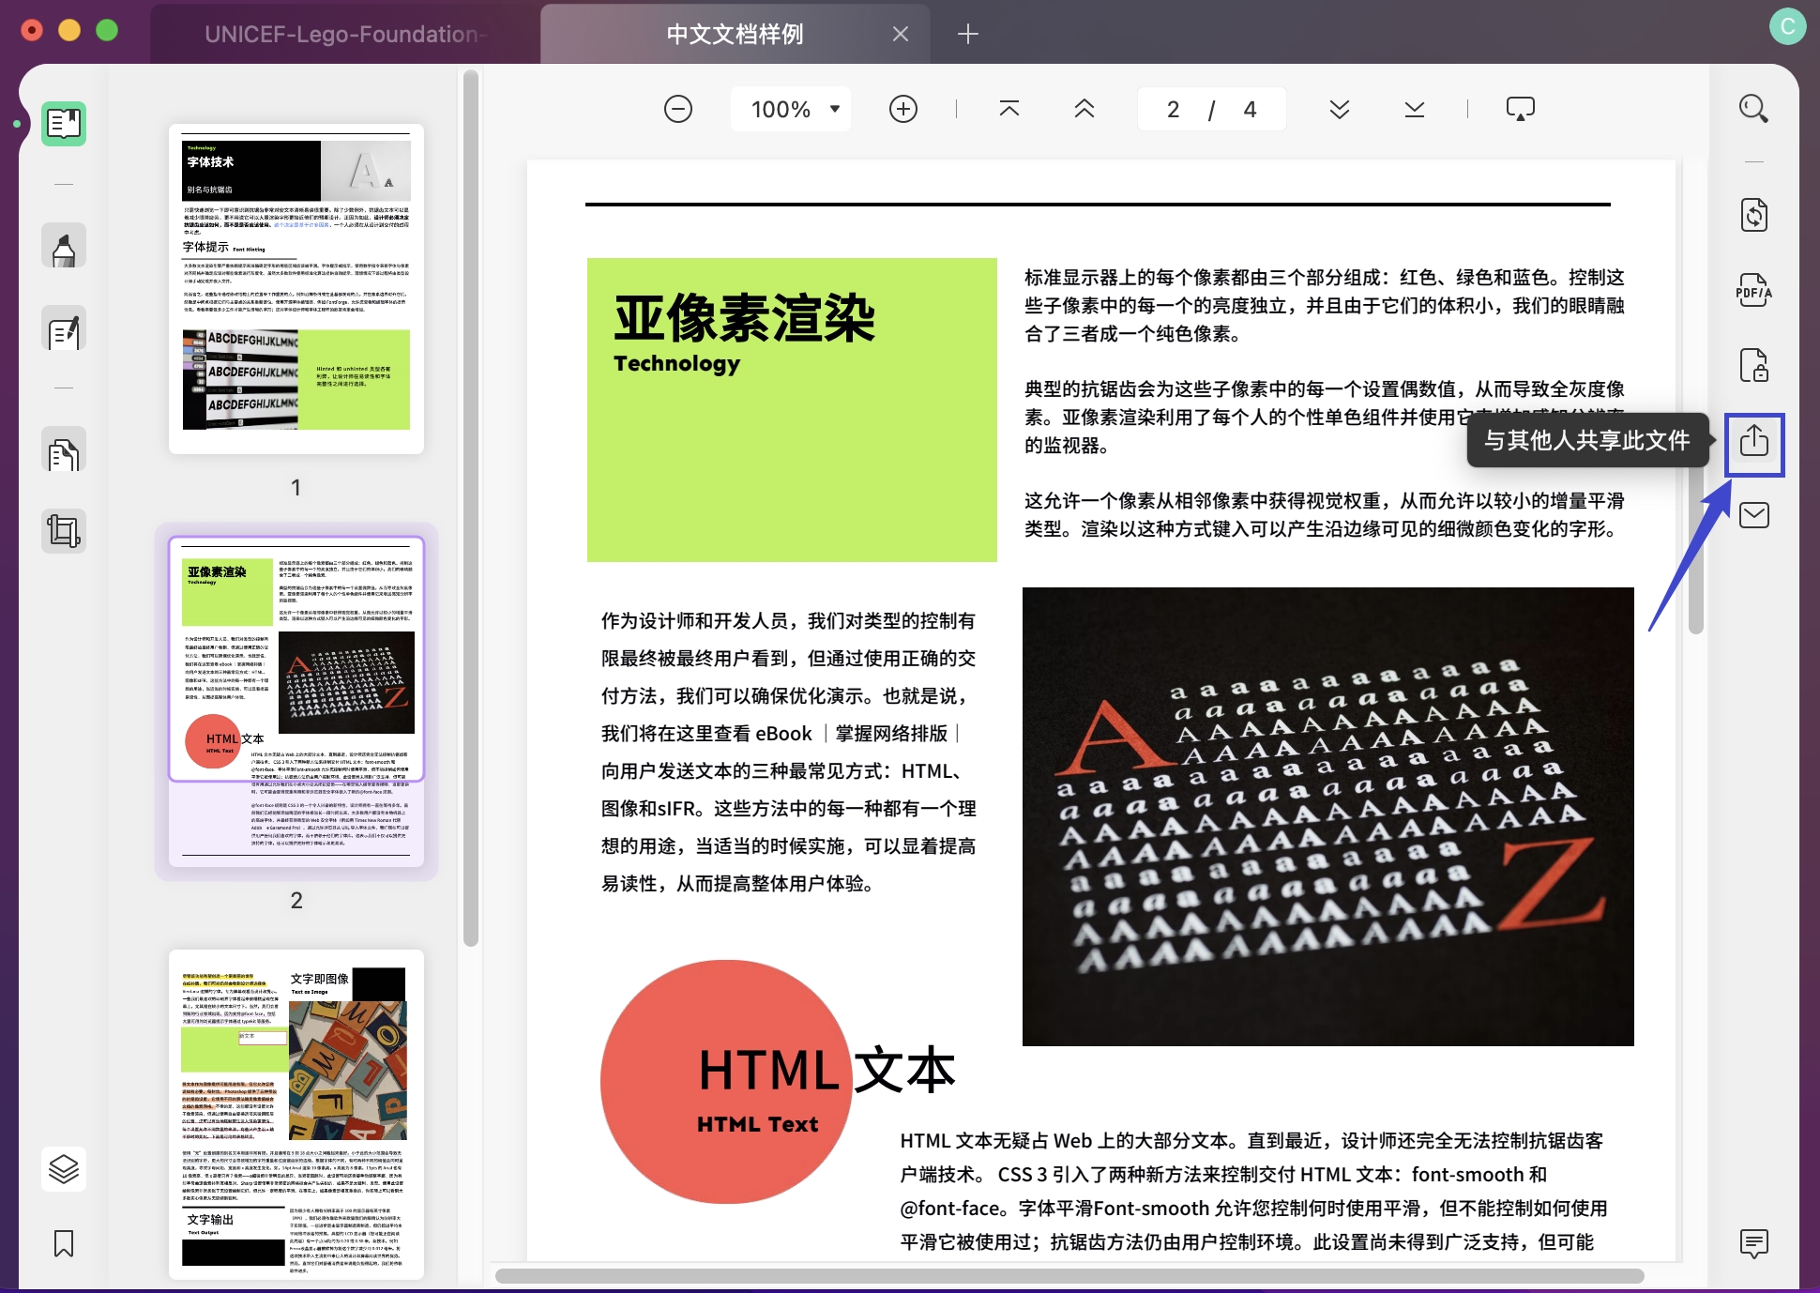Open the Layers stack icon

[x=64, y=1169]
